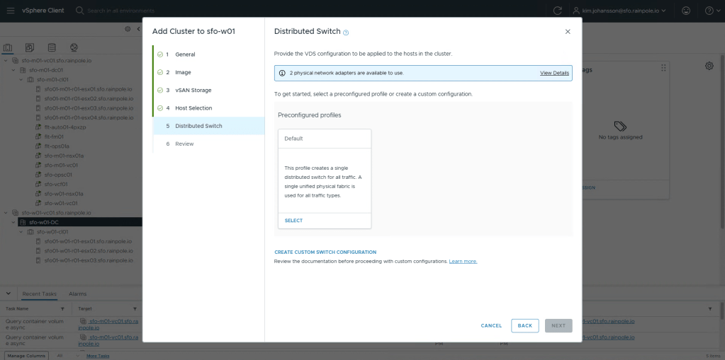The image size is (725, 360).
Task: Click the Back button in wizard
Action: [x=524, y=325]
